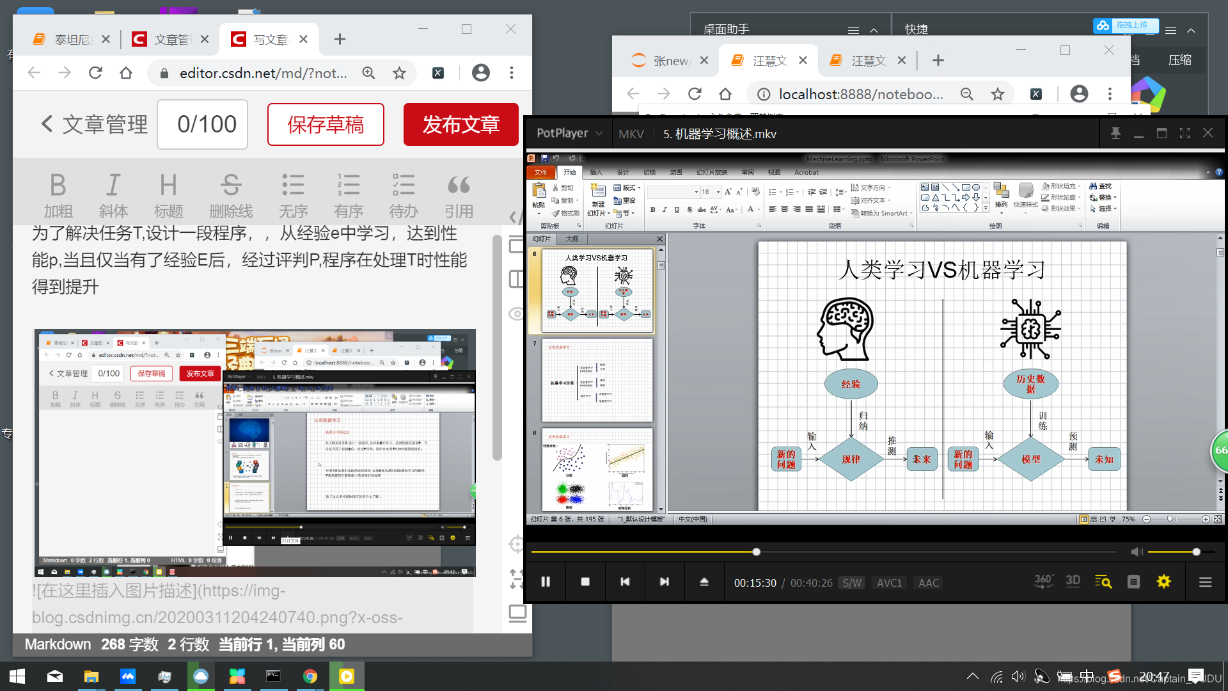The image size is (1228, 691).
Task: Click the article title field showing 0/100
Action: click(203, 124)
